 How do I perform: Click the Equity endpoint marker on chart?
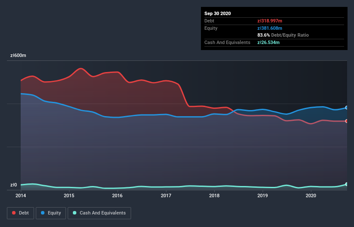click(347, 108)
